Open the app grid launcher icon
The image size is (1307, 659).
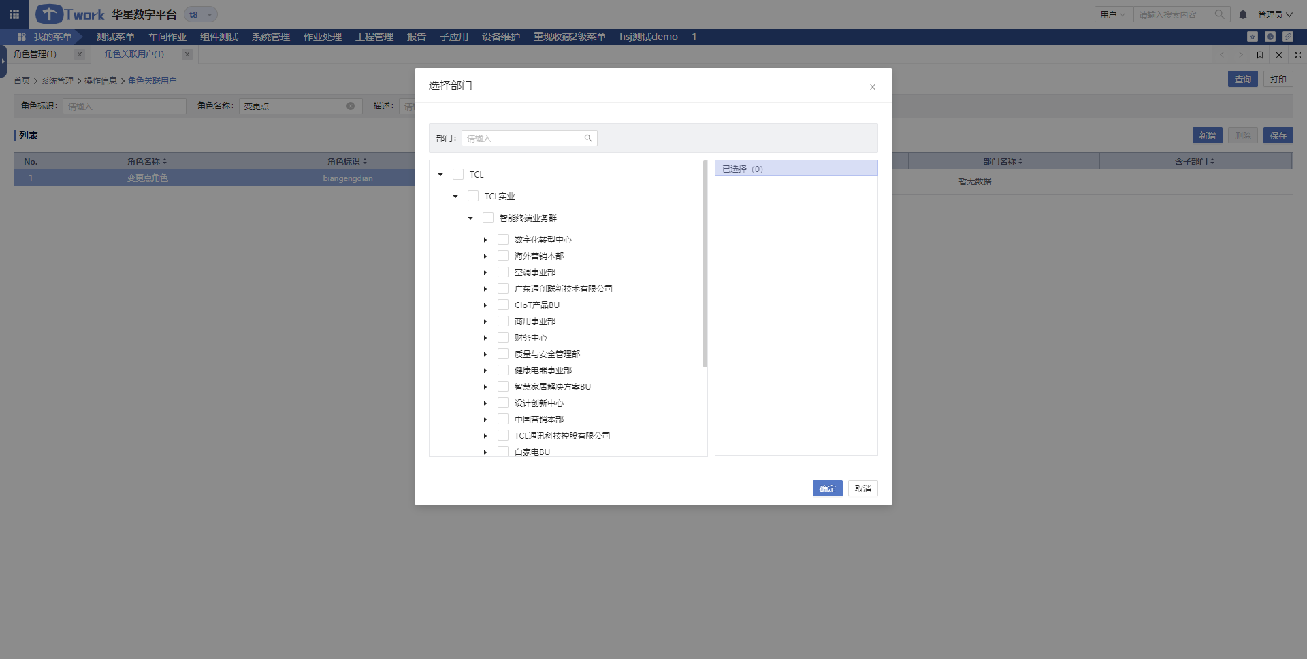click(14, 14)
